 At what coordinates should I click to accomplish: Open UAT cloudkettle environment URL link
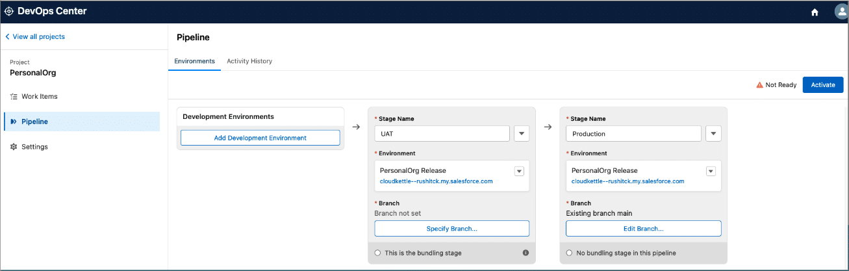[x=437, y=181]
